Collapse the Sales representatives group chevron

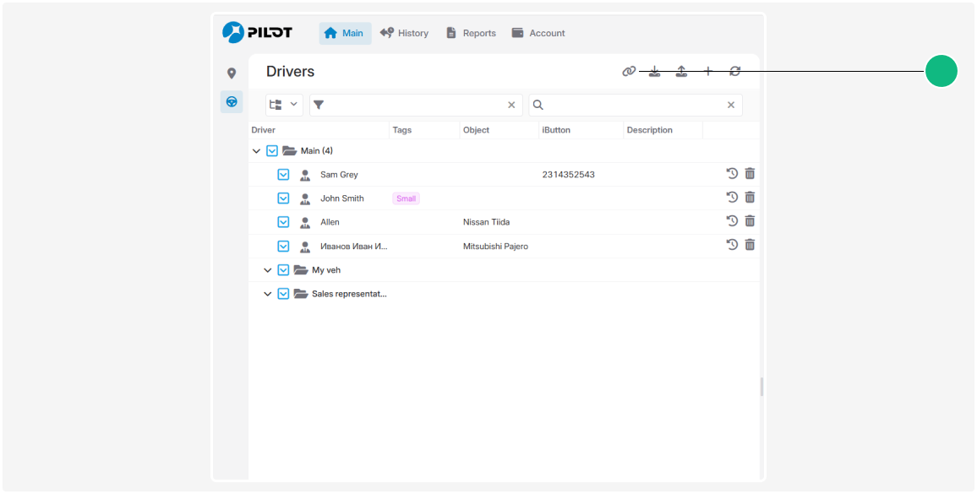click(268, 294)
